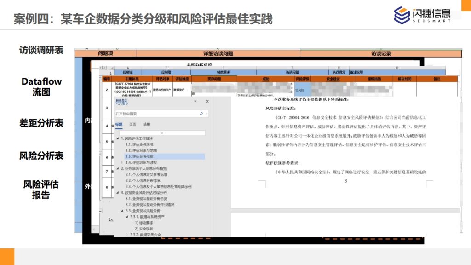471x265 pixels.
Task: Collapse the 2. 业务系统个人信息分布概览 heading
Action: pyautogui.click(x=118, y=168)
